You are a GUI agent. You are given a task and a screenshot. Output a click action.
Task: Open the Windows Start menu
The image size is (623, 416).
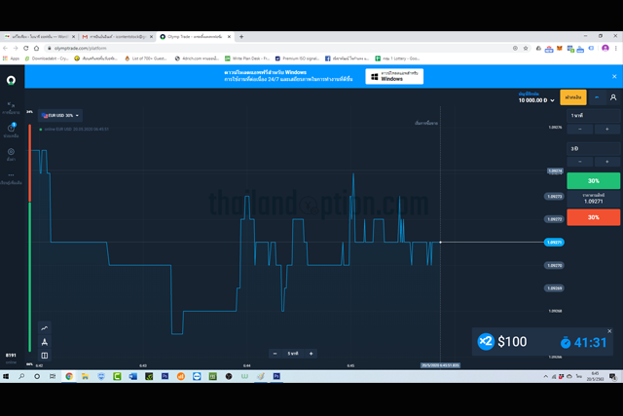coord(6,376)
